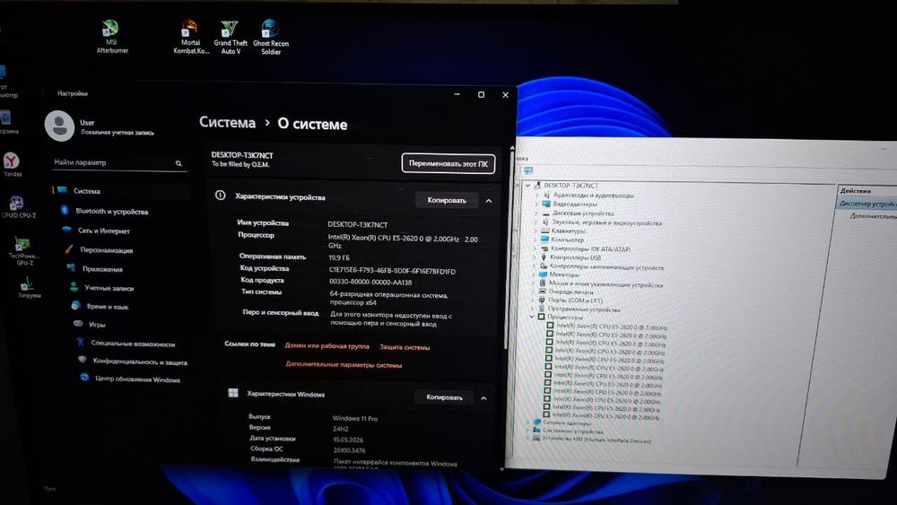The height and width of the screenshot is (505, 897).
Task: Click the search magnifier in Найти параметр
Action: (x=179, y=163)
